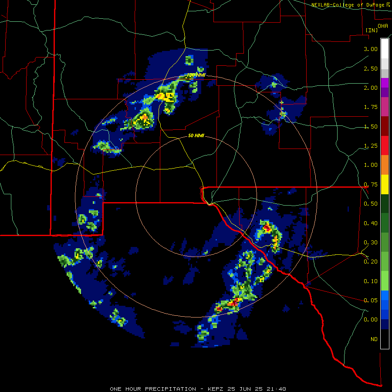Click the 100 NMI range ring label
The width and height of the screenshot is (392, 392).
pyautogui.click(x=196, y=75)
